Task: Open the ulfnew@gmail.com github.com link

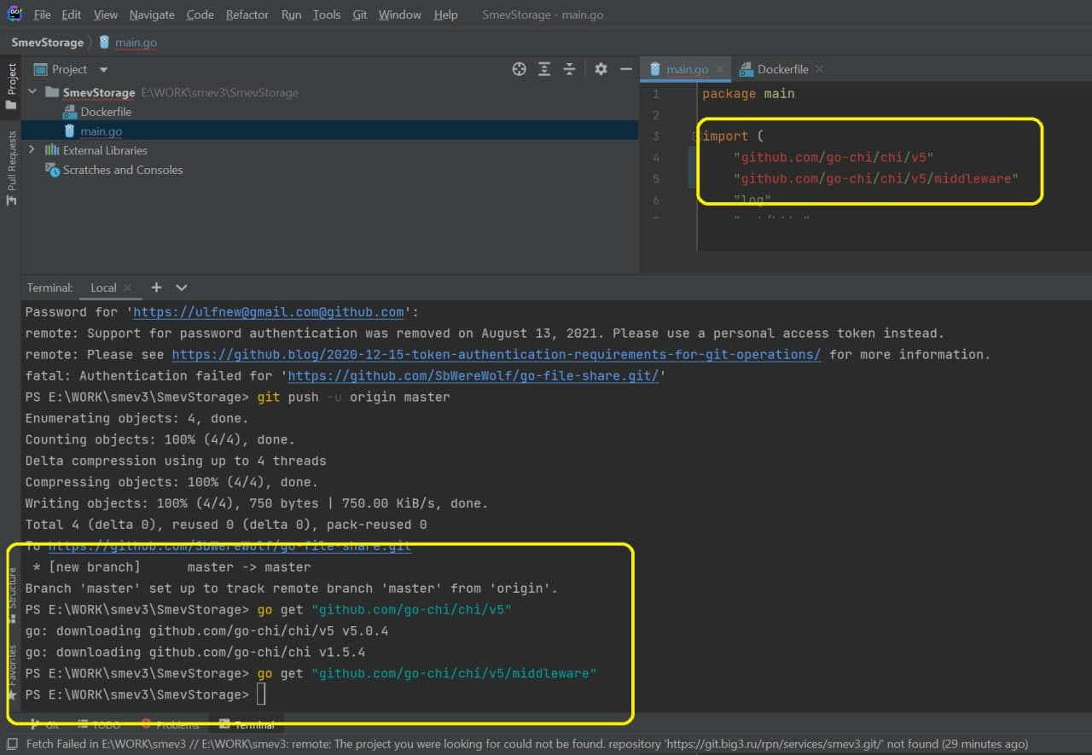Action: click(x=269, y=312)
